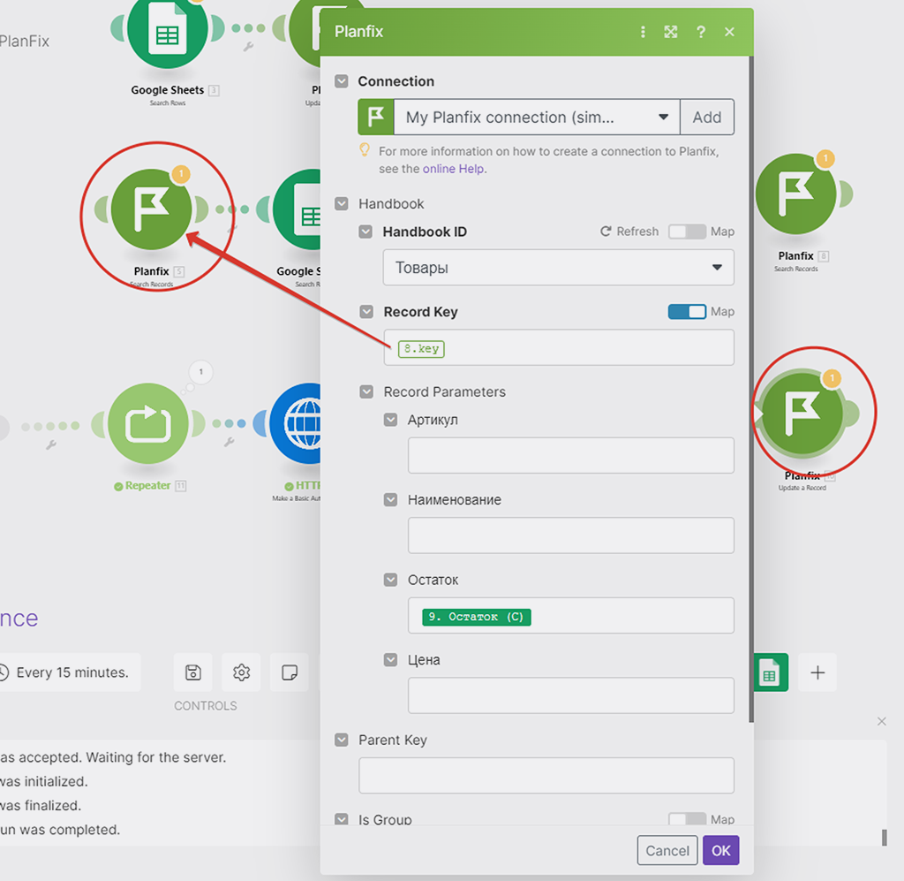Click the log line ending 'was finalized.'
The height and width of the screenshot is (881, 904).
pyautogui.click(x=41, y=805)
